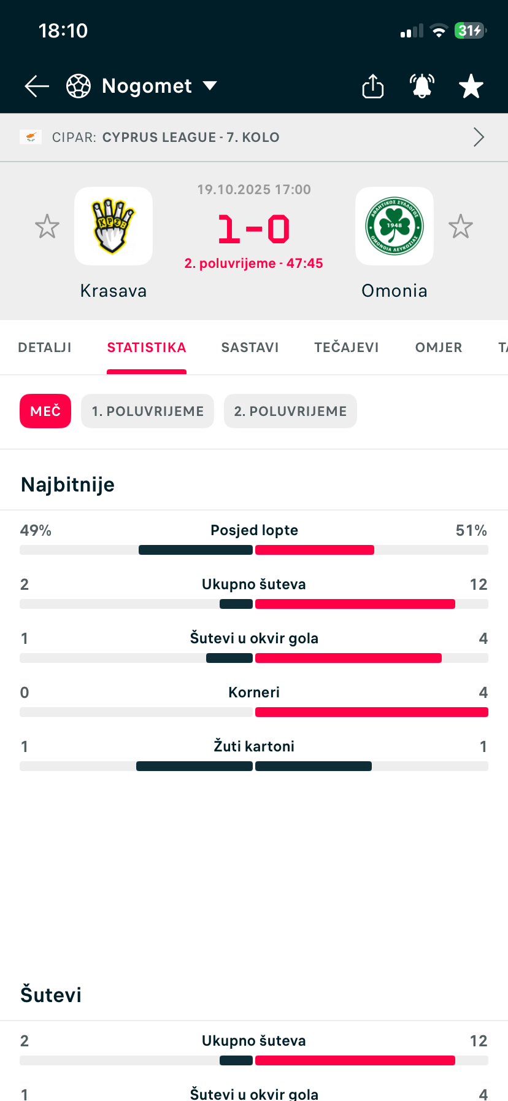The height and width of the screenshot is (1101, 508).
Task: Tap the Cyprus flag icon
Action: pos(31,137)
